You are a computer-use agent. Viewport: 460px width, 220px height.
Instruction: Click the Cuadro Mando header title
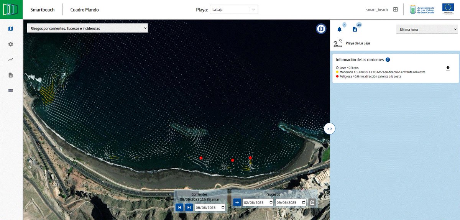(84, 10)
